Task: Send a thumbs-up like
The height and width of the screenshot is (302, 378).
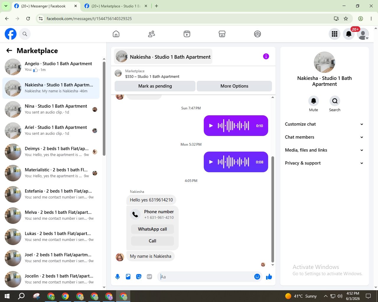Action: pos(269,277)
